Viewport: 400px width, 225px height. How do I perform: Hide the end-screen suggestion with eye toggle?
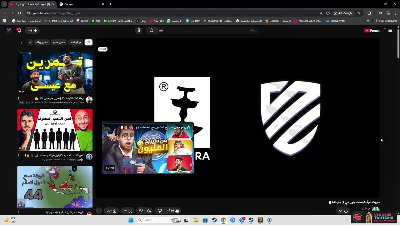click(x=103, y=49)
